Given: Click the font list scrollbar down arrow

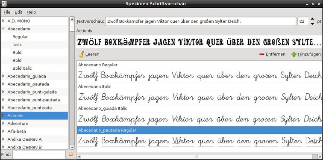Looking at the screenshot, I should pos(72,147).
